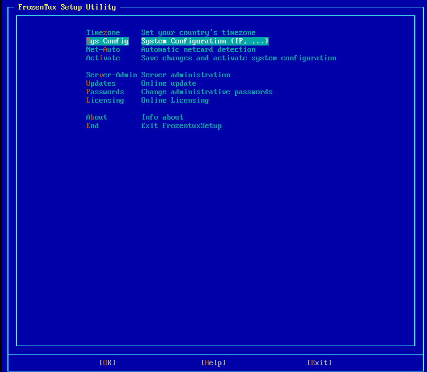
Task: Select the Licensing menu entry
Action: point(105,101)
